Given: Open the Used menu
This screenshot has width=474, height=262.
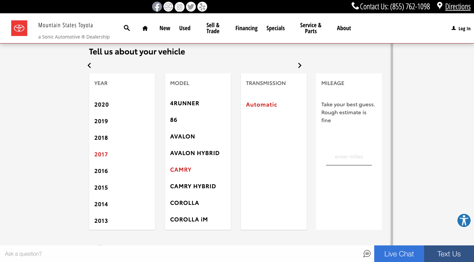Looking at the screenshot, I should tap(185, 28).
